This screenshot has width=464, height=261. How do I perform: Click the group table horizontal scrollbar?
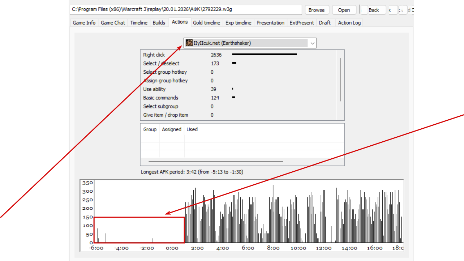216,162
